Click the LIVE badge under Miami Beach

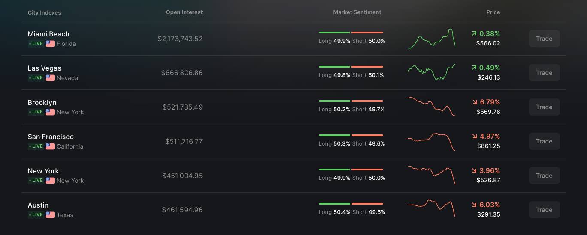(36, 44)
